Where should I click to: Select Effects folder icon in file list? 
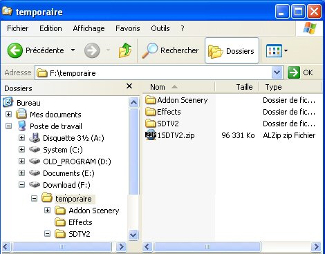[x=151, y=112]
